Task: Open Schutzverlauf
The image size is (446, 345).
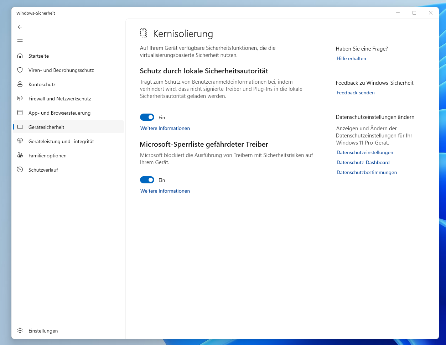Action: (x=68, y=170)
